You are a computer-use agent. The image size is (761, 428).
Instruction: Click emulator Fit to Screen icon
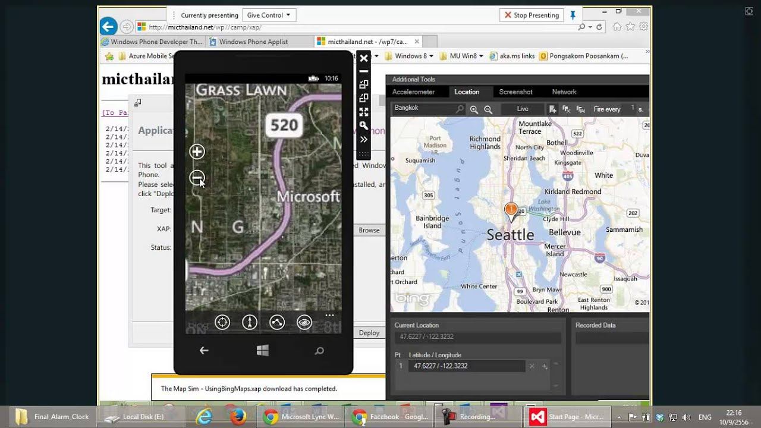(x=364, y=112)
